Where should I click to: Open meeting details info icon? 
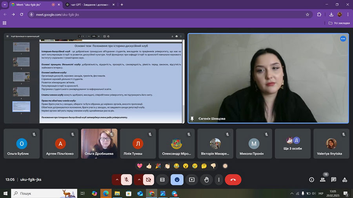[x=311, y=180]
